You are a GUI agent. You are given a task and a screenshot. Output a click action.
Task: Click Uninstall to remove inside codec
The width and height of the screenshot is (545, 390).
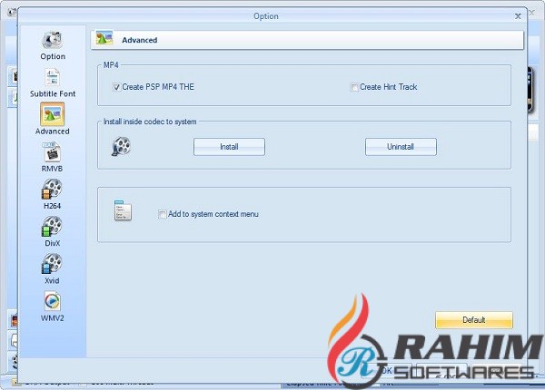(401, 147)
